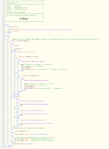The image size is (109, 149).
Task: Click the Set variable icon on the offline Report line
Action: pyautogui.click(x=21, y=69)
